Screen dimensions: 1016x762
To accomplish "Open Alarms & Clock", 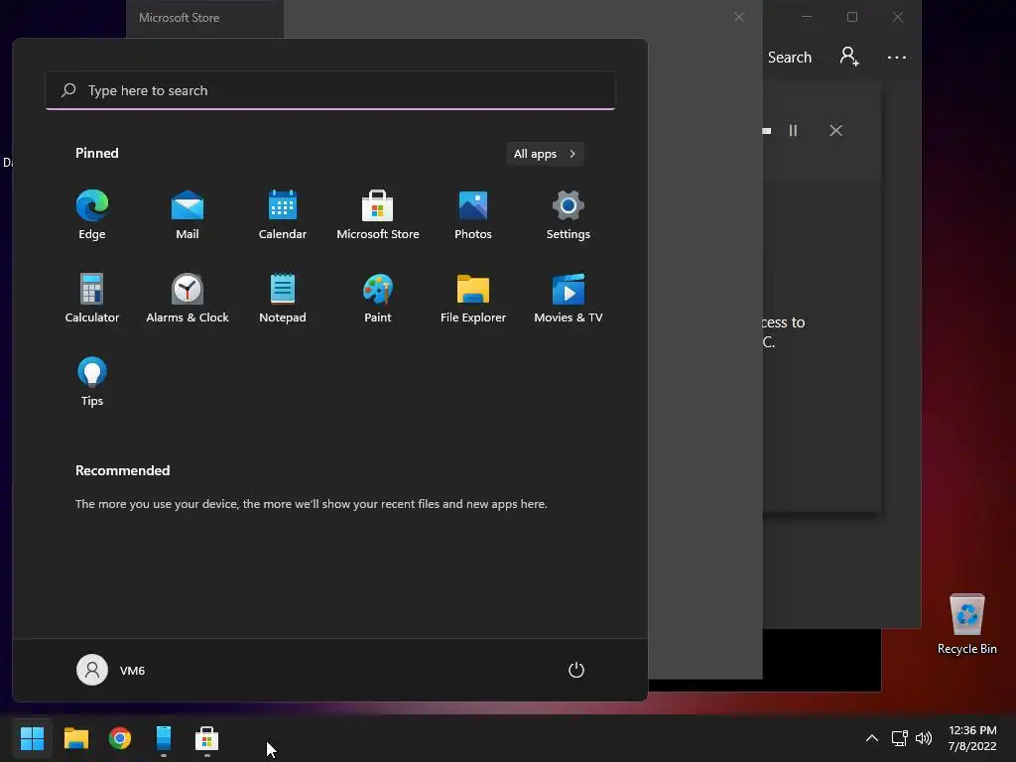I will pos(188,298).
